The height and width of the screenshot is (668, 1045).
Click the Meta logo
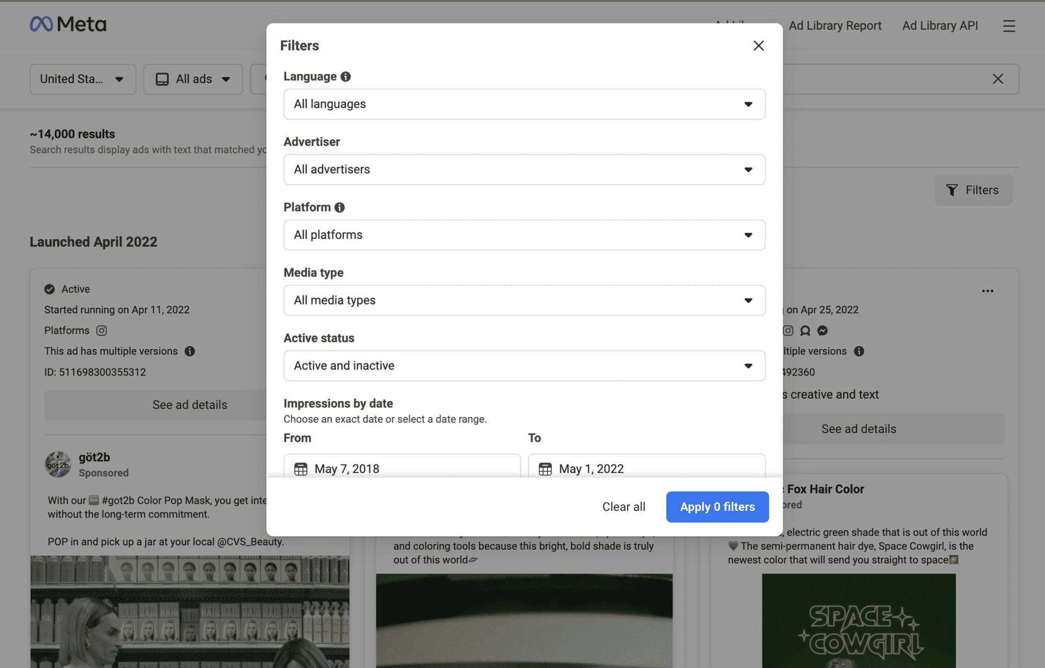[x=68, y=23]
